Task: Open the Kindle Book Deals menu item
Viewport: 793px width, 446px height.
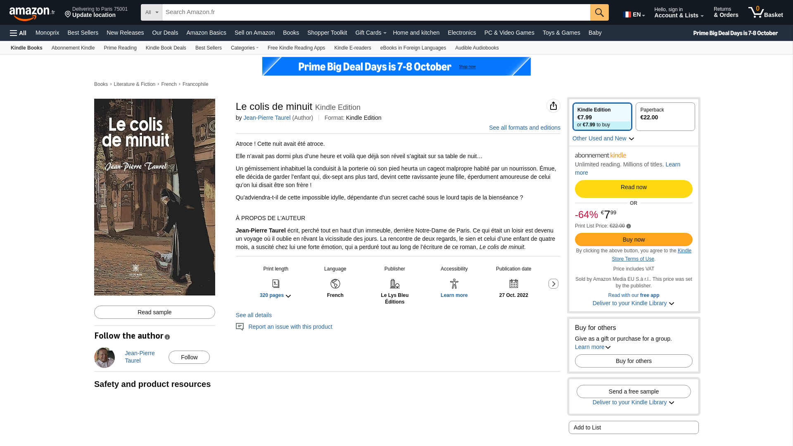Action: tap(166, 48)
